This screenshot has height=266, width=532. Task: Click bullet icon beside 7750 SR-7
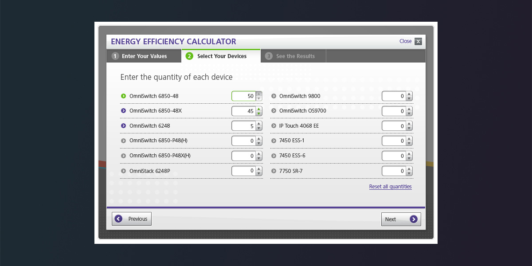click(274, 171)
